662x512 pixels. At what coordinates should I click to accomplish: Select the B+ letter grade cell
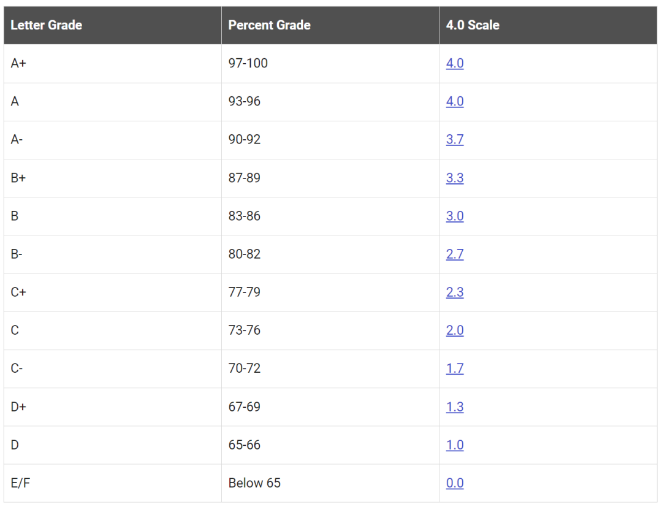click(113, 178)
